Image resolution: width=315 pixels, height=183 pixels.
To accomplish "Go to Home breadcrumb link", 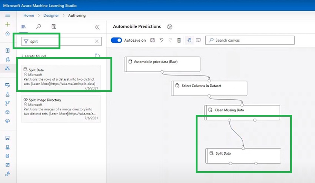I will 29,16.
